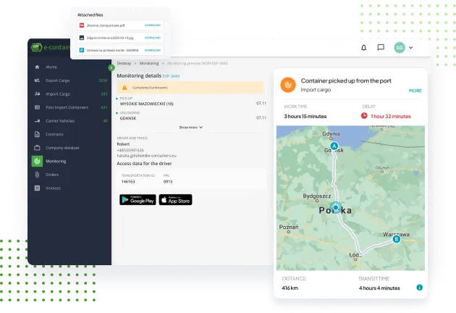
Task: Click the Google Play badge
Action: [138, 200]
